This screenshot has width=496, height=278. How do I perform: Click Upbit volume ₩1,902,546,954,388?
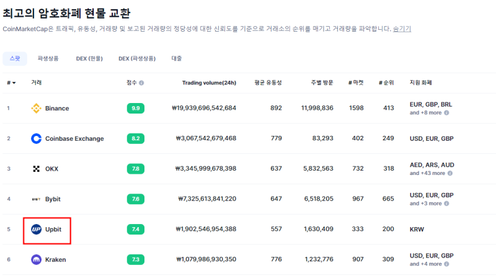pyautogui.click(x=206, y=229)
